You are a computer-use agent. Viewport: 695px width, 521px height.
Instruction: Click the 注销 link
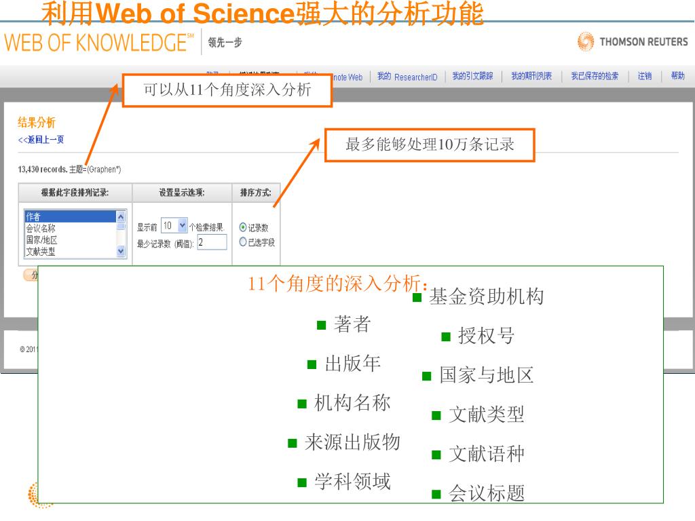645,76
